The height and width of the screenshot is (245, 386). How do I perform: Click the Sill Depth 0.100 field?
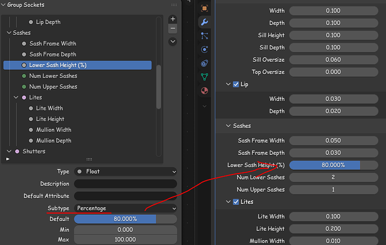click(333, 48)
